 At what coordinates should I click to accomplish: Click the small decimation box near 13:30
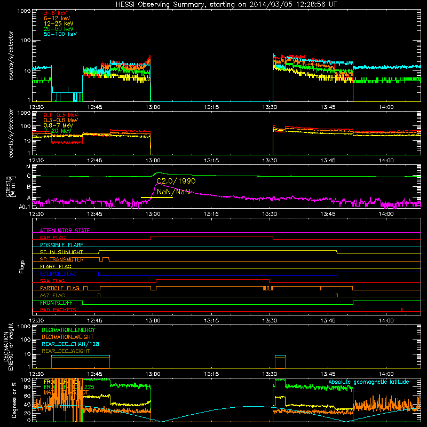coord(280,362)
